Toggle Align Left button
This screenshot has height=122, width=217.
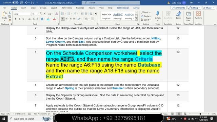(63, 19)
